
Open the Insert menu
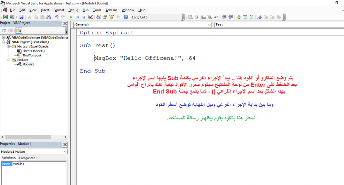click(45, 10)
